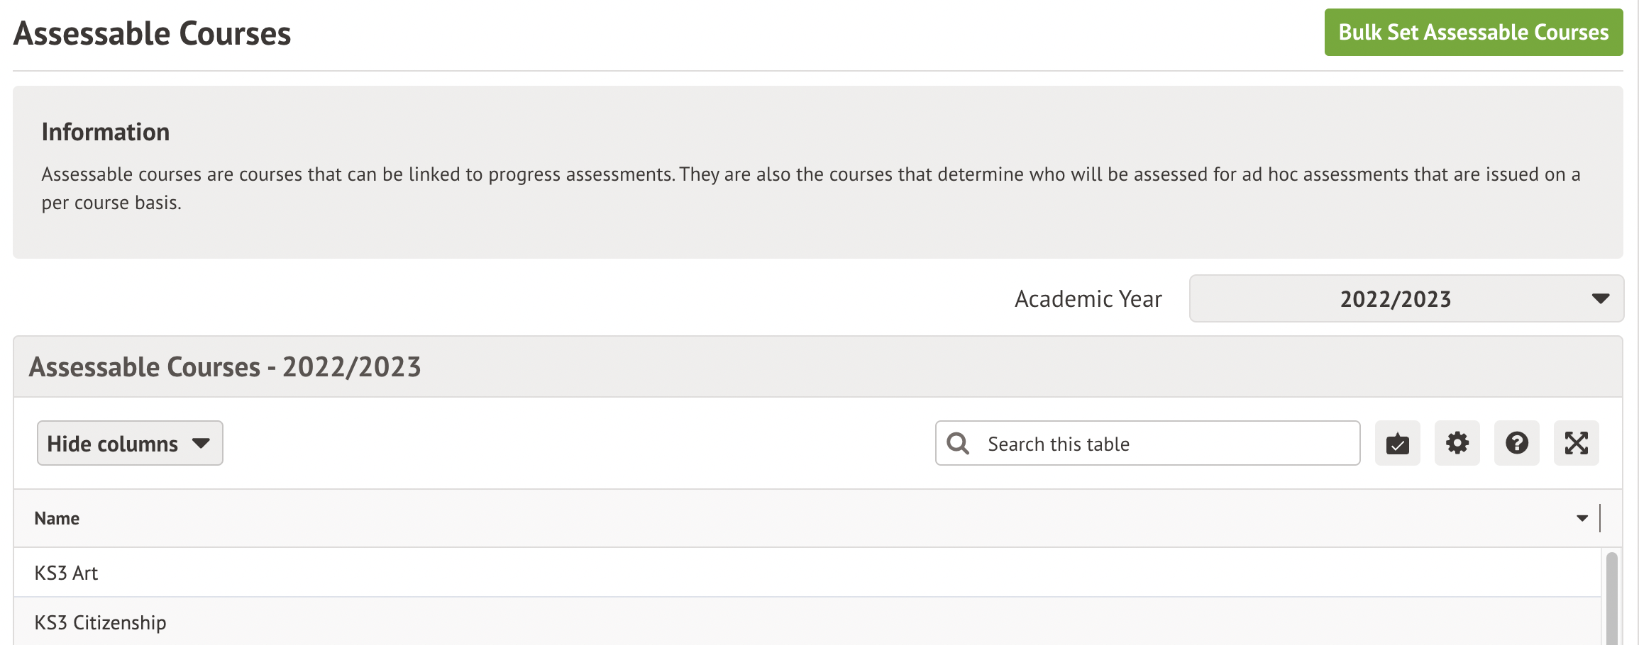Click the bulk select checkmark icon

(x=1397, y=444)
